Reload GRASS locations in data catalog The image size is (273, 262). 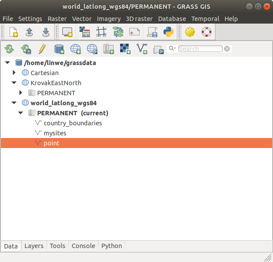click(9, 49)
